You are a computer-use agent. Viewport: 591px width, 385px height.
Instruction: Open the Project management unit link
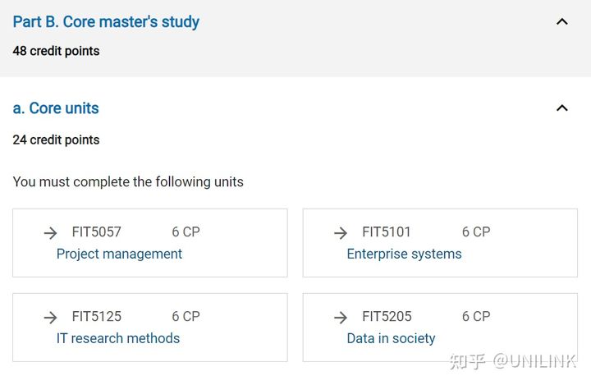point(119,254)
